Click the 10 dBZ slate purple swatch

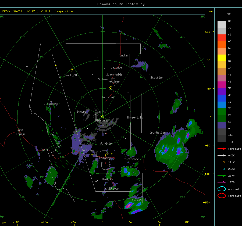click(222, 125)
